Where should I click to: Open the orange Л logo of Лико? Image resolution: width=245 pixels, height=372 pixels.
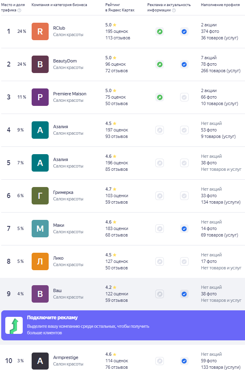[x=40, y=261]
